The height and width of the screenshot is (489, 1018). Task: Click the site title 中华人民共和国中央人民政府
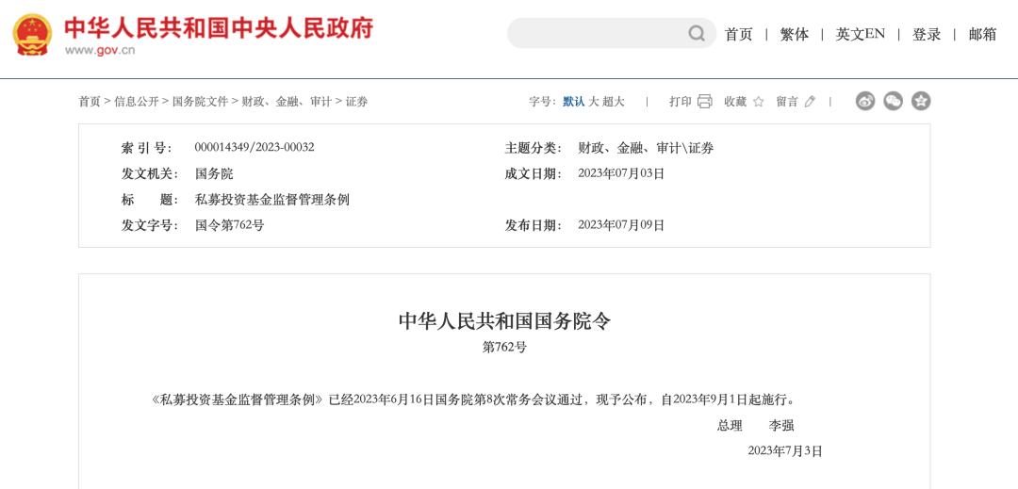point(219,28)
